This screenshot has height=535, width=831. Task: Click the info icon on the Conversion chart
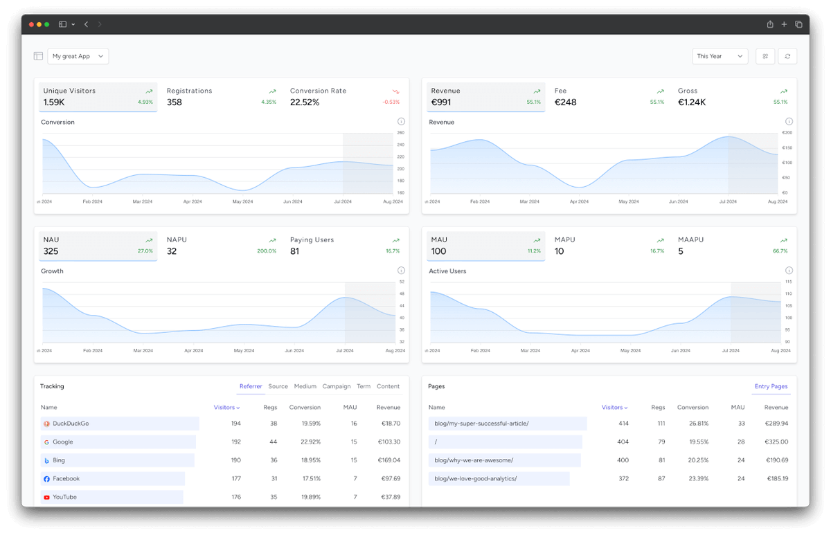401,120
